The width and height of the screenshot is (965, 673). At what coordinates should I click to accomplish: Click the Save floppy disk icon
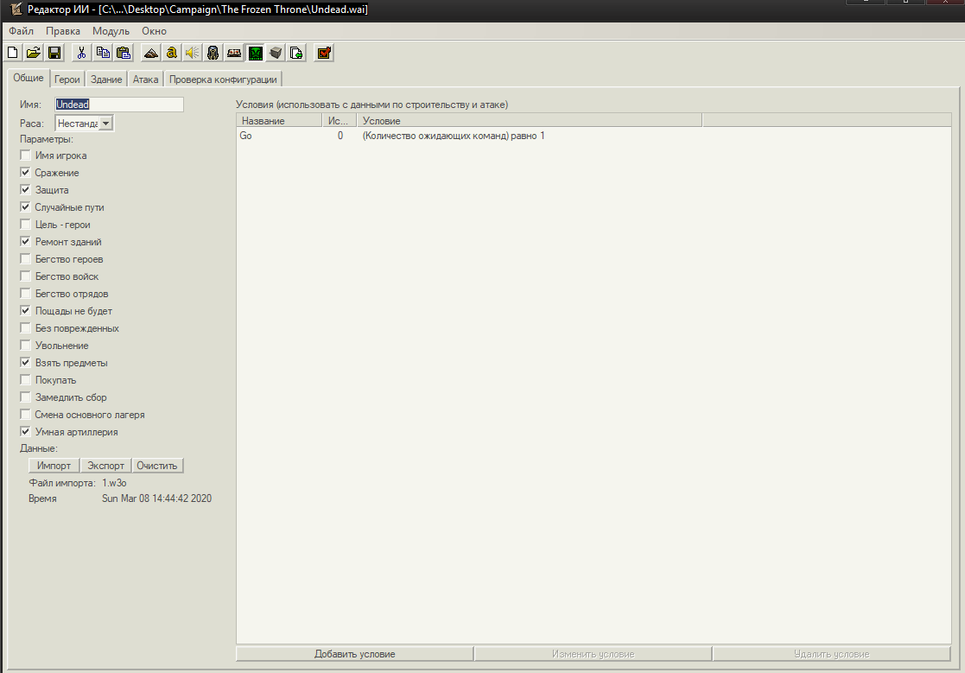pyautogui.click(x=54, y=53)
